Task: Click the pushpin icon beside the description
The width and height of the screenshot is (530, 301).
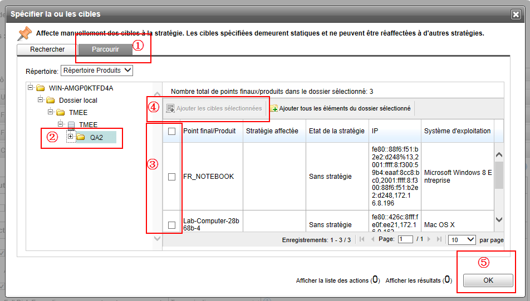Action: [24, 33]
